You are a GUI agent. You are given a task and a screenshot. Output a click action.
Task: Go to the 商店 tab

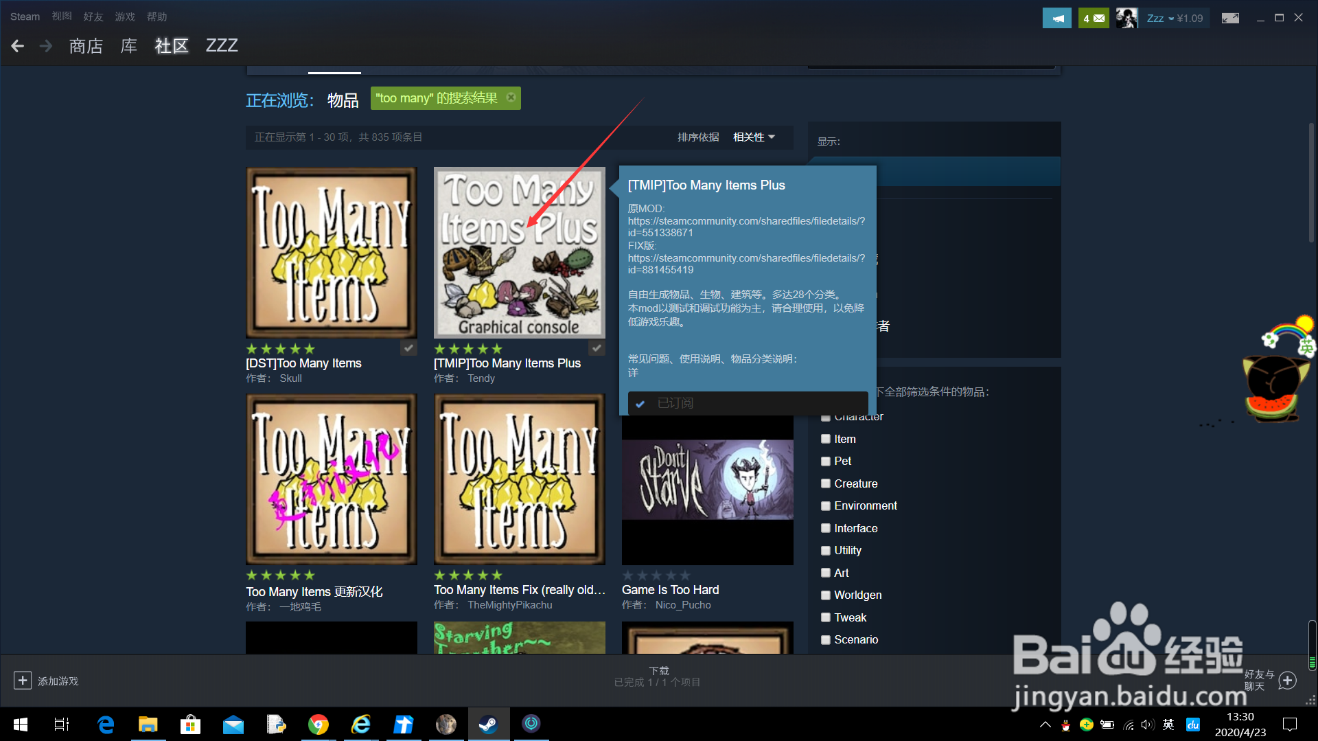point(86,46)
